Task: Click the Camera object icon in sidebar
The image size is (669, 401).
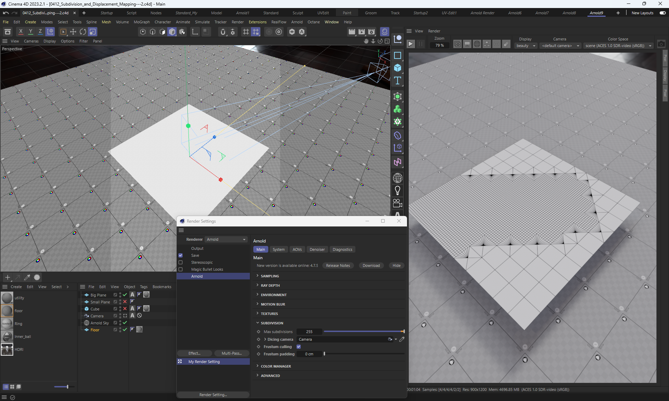Action: tap(397, 203)
